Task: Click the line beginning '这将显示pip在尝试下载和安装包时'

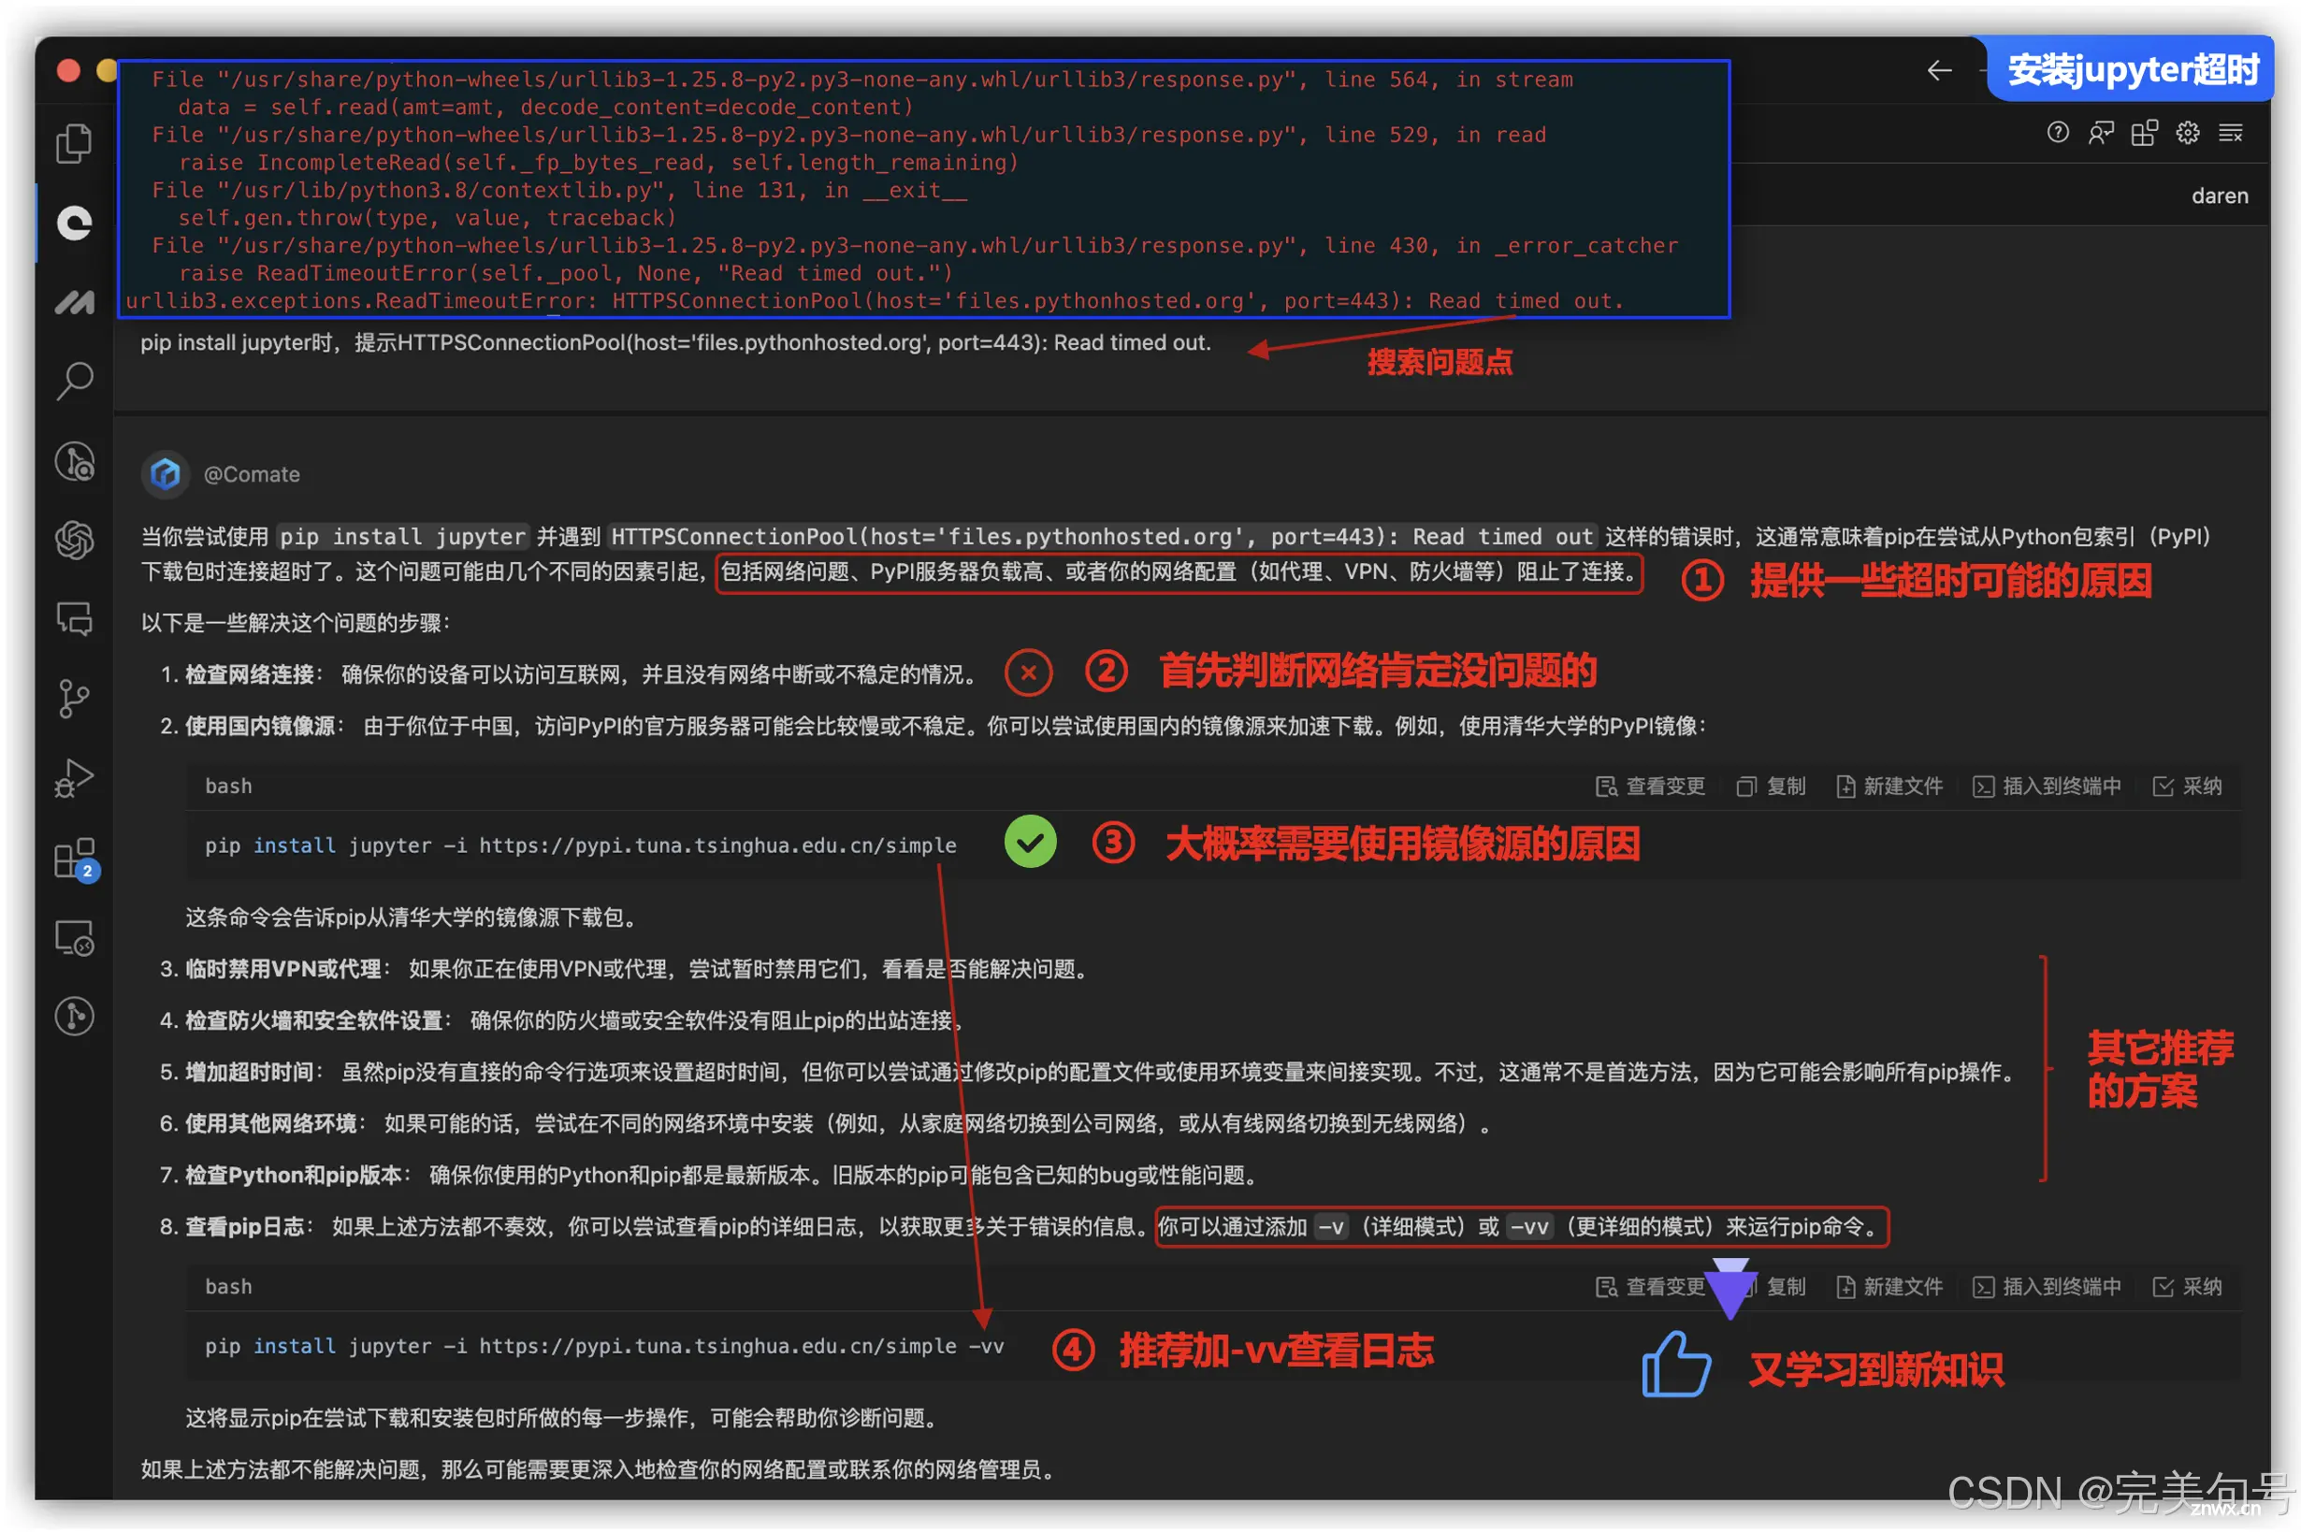Action: click(x=563, y=1417)
